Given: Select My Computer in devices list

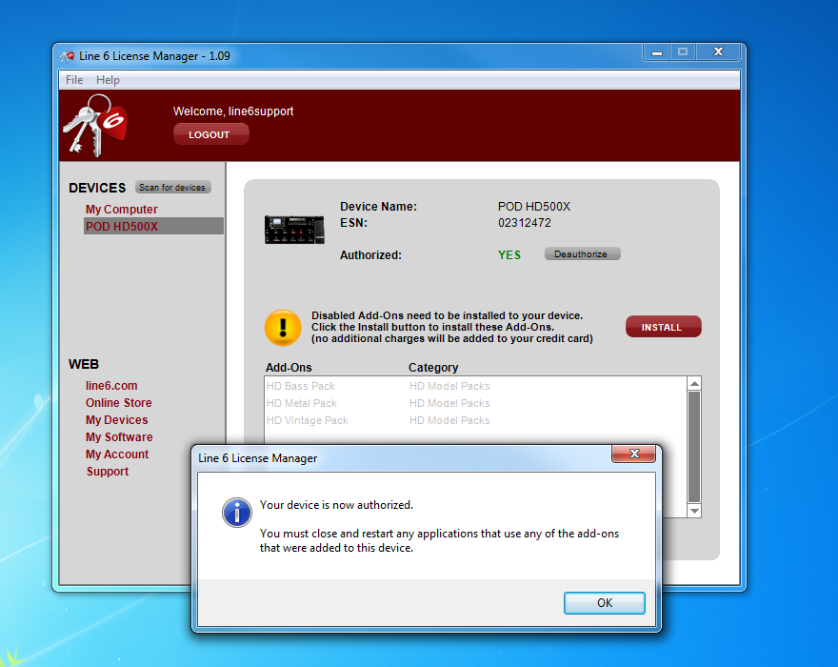Looking at the screenshot, I should click(x=121, y=209).
